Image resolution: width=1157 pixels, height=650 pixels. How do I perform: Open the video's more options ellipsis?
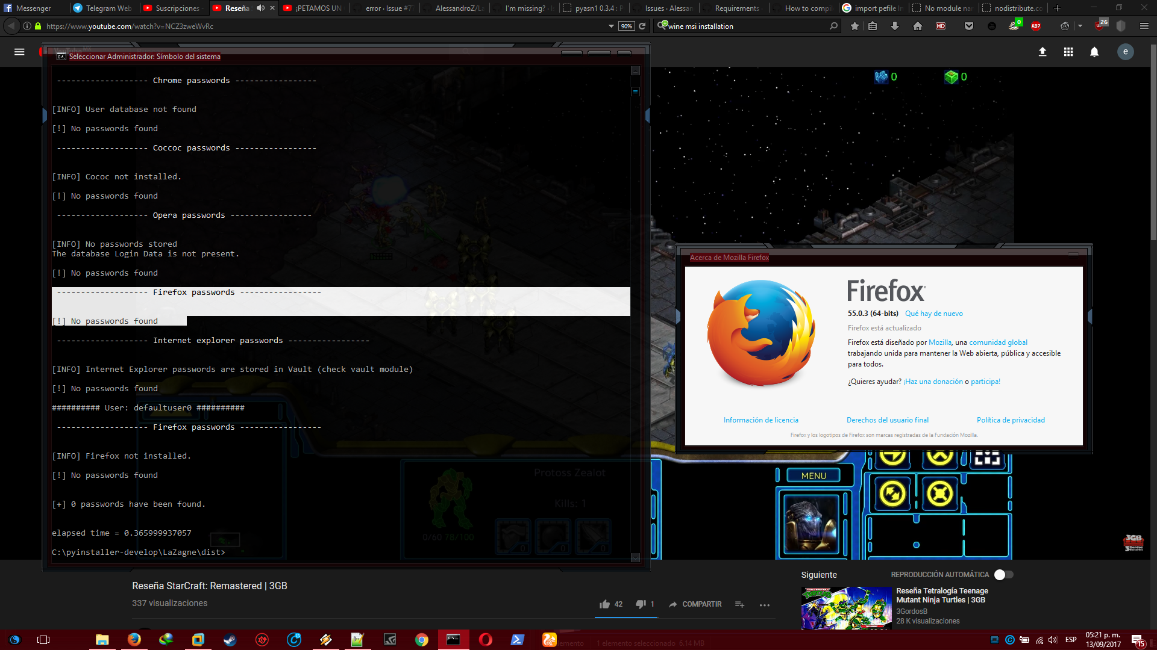(765, 604)
